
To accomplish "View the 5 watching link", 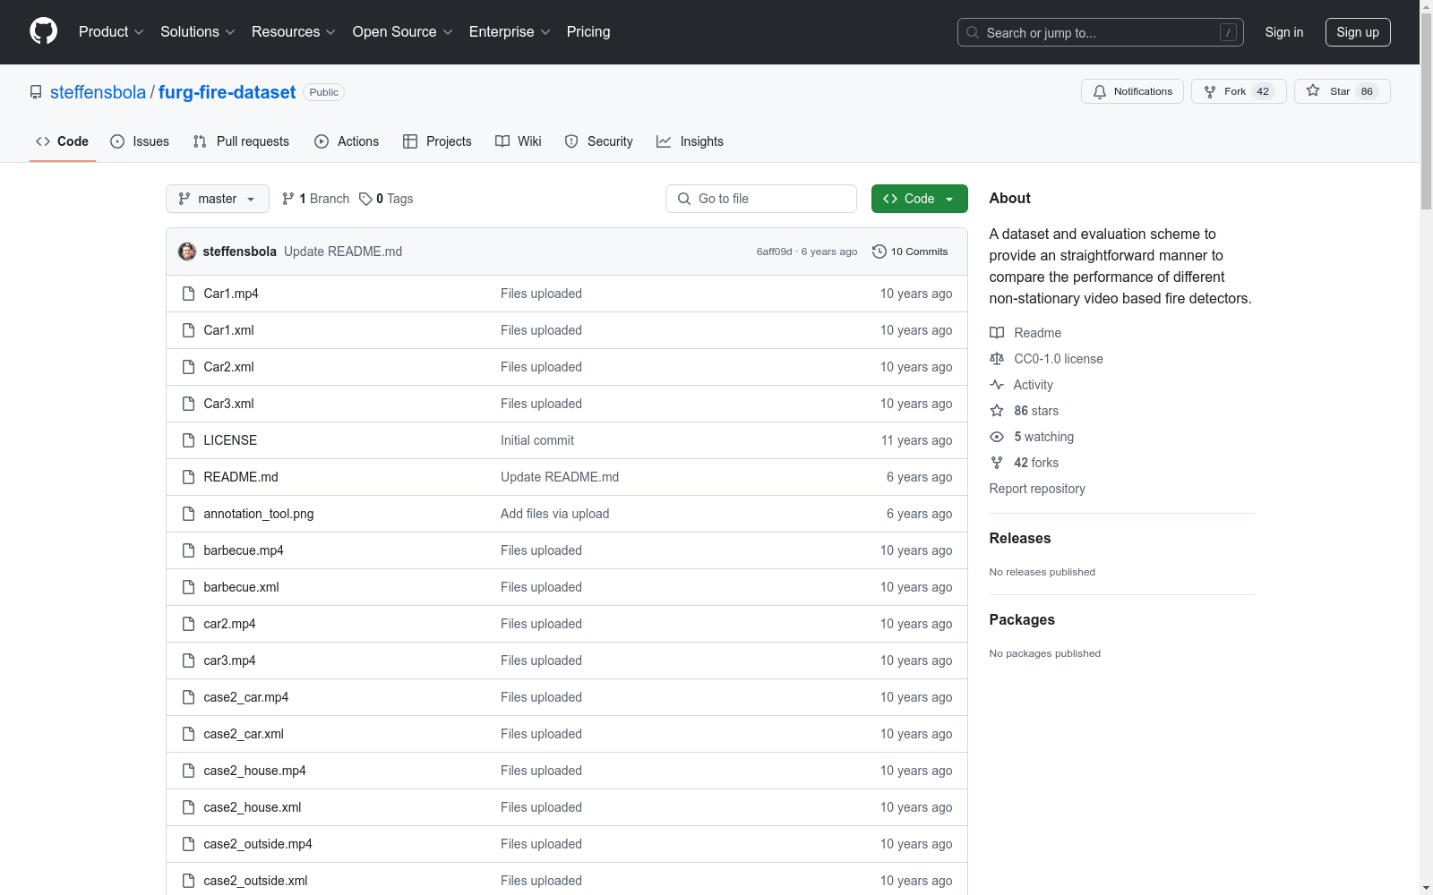I will [x=1032, y=437].
